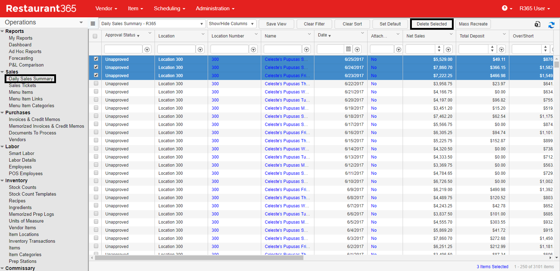Open Smart Labor in the sidebar

pyautogui.click(x=22, y=153)
